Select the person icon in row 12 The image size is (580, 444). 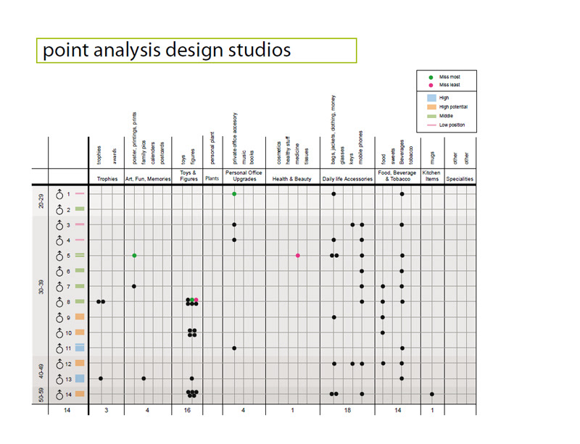click(59, 364)
